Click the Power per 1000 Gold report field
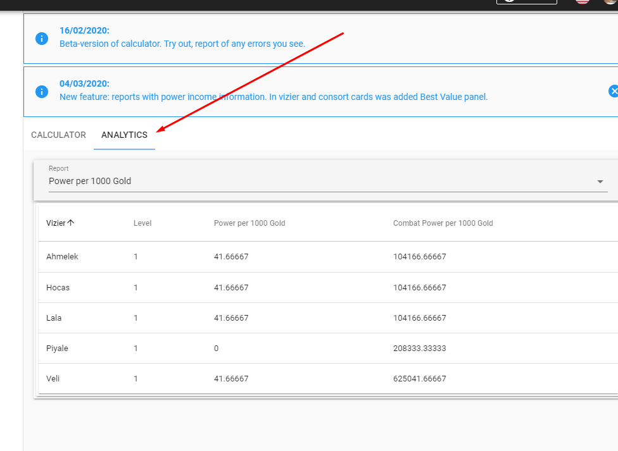The image size is (618, 451). tap(317, 181)
